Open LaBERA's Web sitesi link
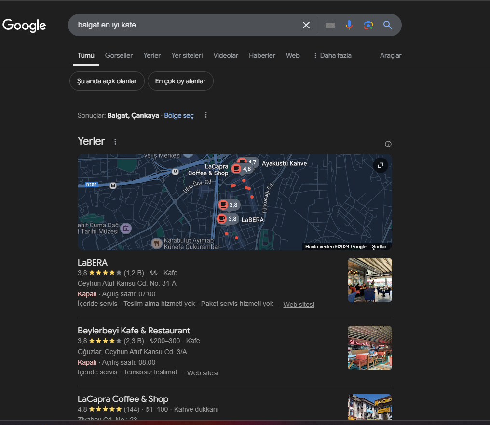Screen dimensions: 490x425 click(299, 305)
